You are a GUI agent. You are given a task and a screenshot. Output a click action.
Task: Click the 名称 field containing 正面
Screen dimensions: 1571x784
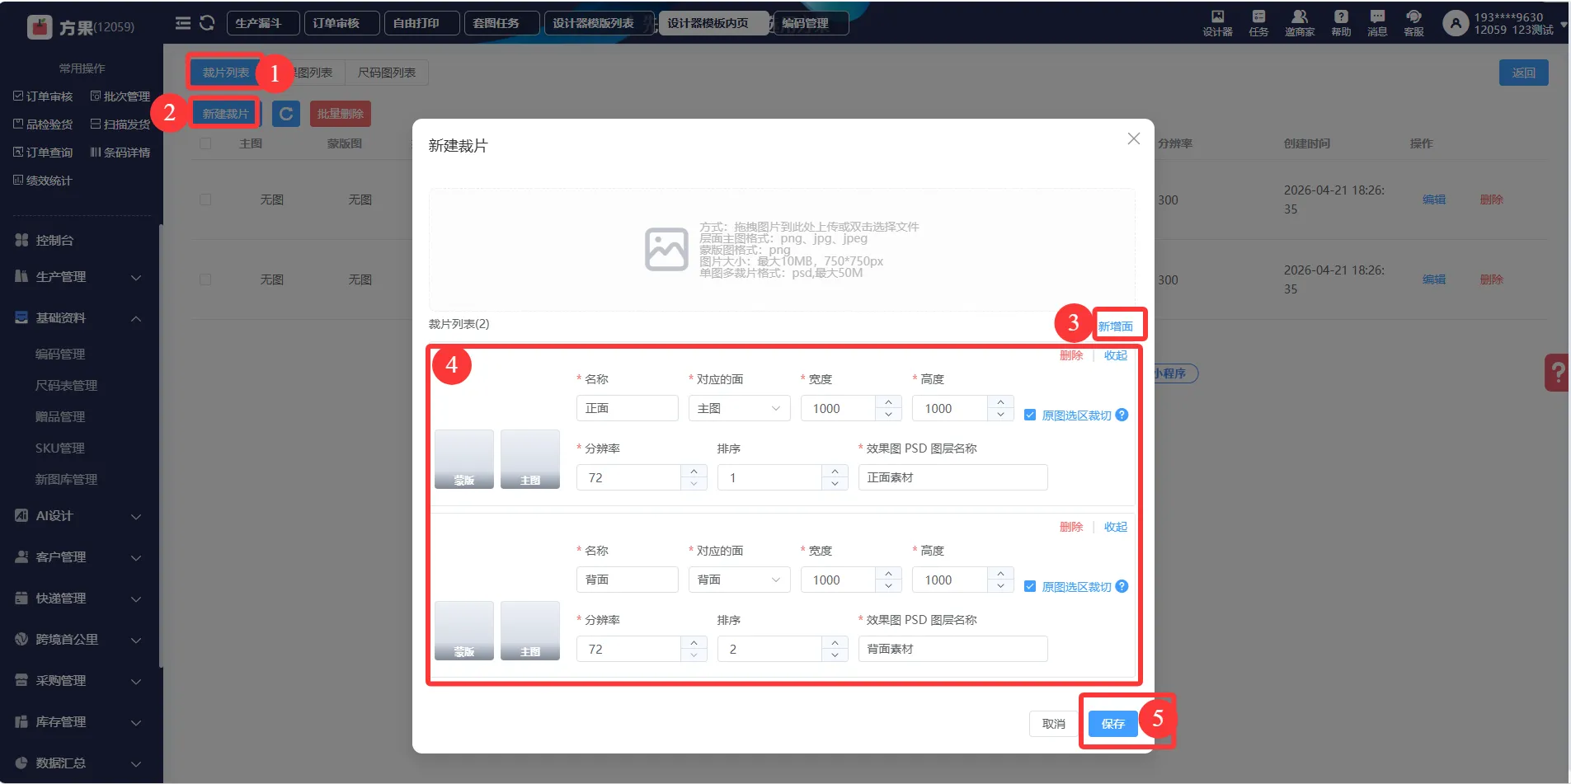(627, 408)
